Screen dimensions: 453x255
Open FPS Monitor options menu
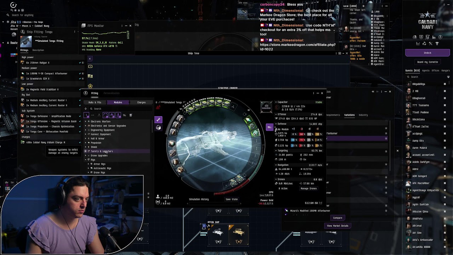[122, 25]
